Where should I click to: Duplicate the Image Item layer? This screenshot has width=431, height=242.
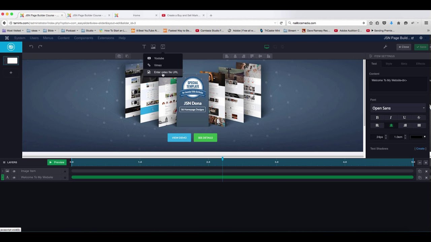pos(420,171)
